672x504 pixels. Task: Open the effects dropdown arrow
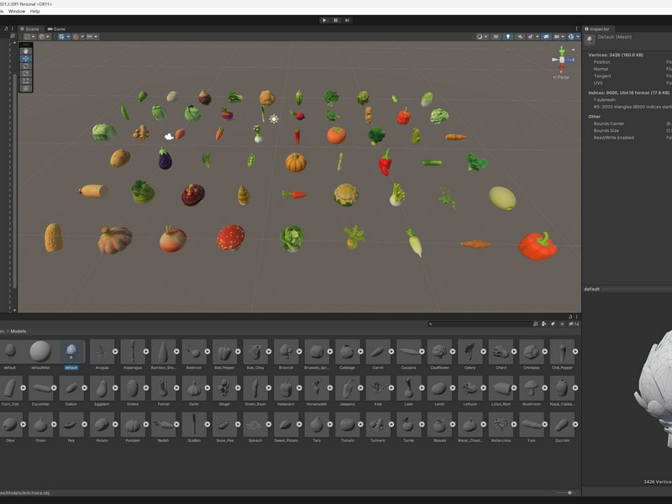point(537,37)
